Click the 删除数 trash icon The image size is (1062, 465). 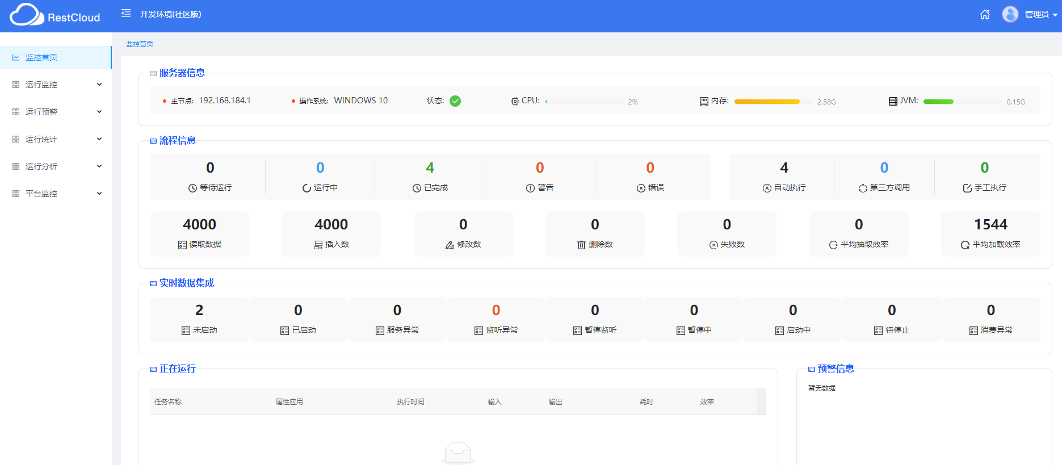(x=581, y=245)
